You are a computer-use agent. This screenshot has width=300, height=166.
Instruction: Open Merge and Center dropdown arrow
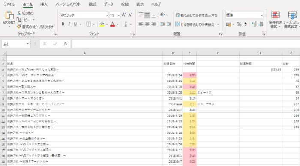(218, 24)
